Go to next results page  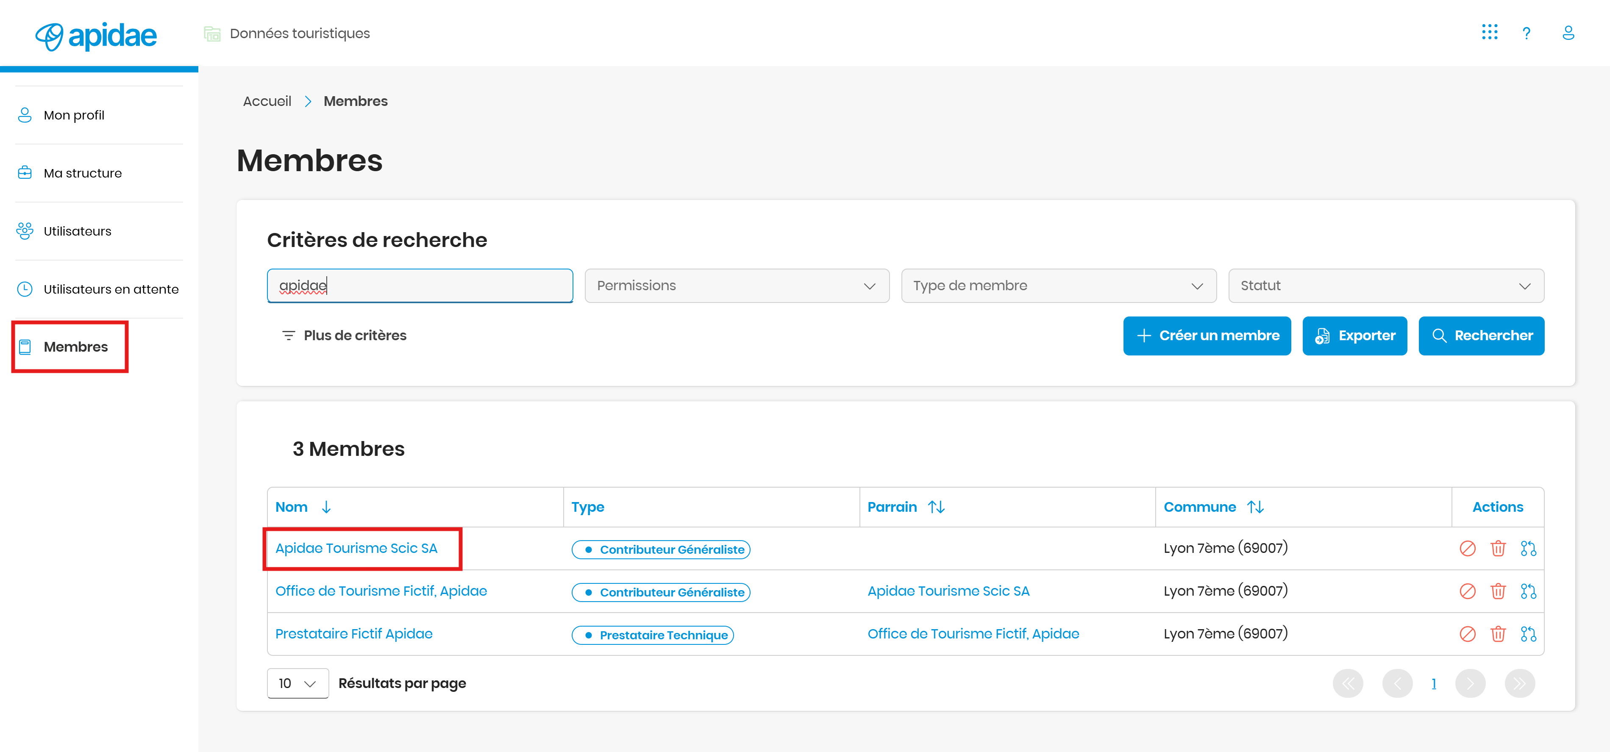tap(1470, 683)
